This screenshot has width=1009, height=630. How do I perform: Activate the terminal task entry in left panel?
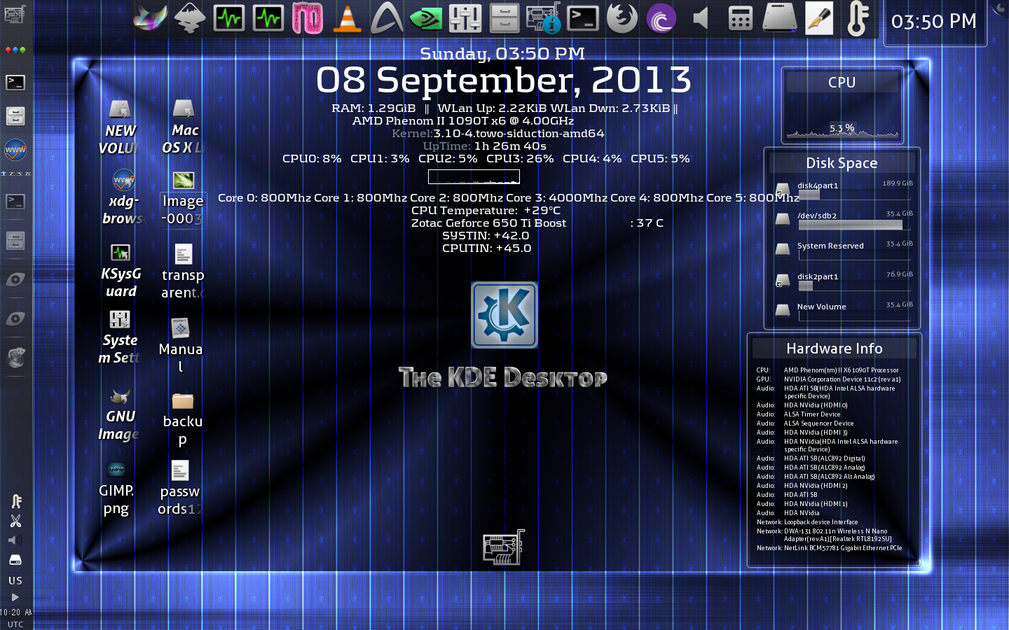click(x=15, y=202)
